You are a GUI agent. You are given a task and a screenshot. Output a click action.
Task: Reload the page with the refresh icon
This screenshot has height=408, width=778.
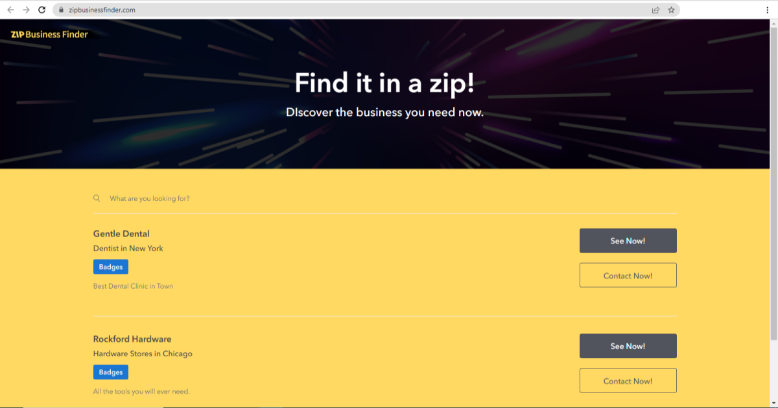point(42,10)
